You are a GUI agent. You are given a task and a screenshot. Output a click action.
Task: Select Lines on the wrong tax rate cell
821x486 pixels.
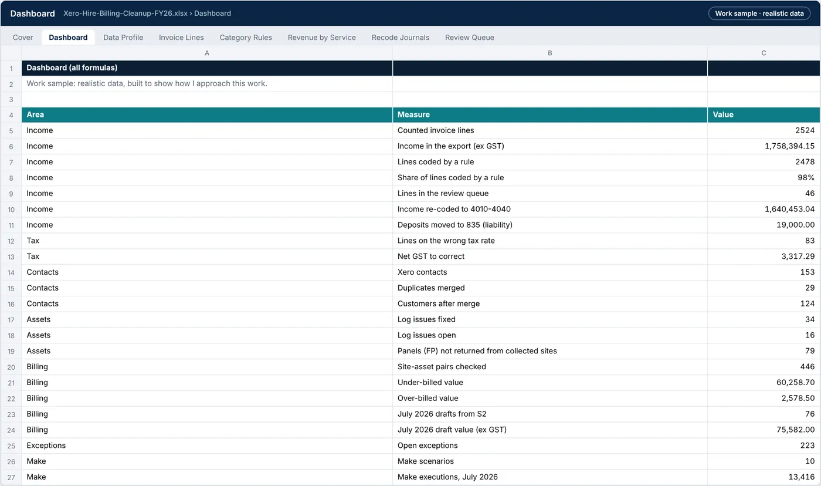(550, 241)
